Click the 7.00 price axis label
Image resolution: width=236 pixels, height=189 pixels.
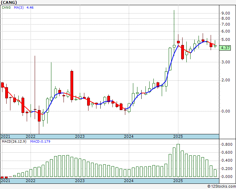click(226, 24)
